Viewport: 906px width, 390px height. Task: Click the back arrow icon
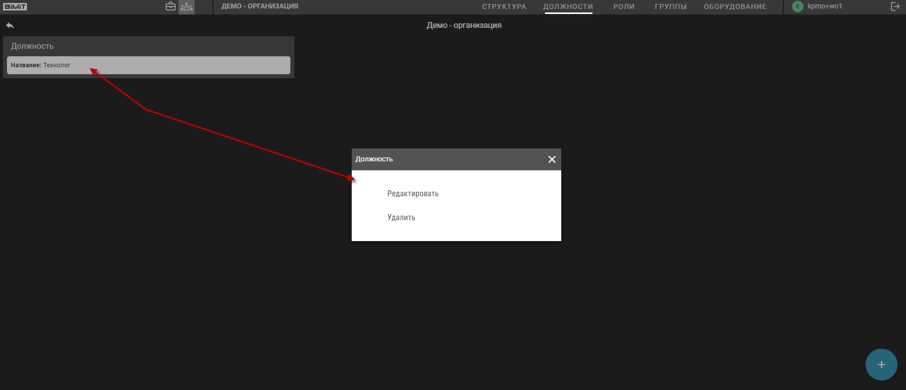pyautogui.click(x=10, y=25)
